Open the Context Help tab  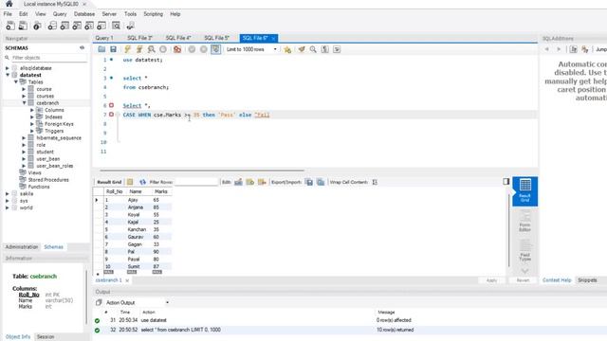pos(557,280)
